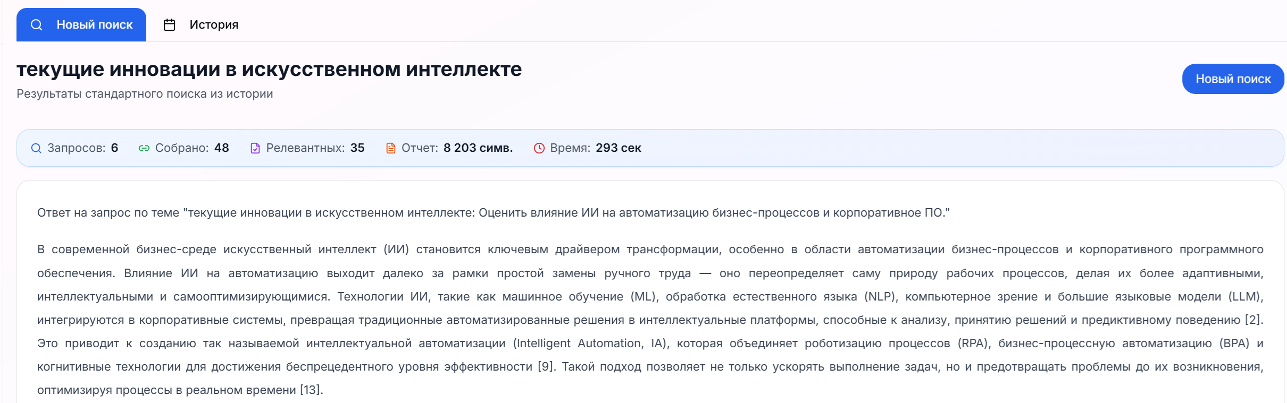
Task: Open citation reference [13] at paragraph end
Action: (x=311, y=390)
